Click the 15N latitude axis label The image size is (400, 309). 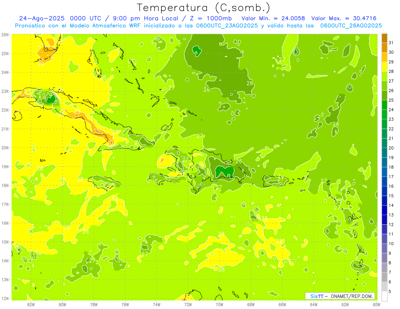pos(5,242)
